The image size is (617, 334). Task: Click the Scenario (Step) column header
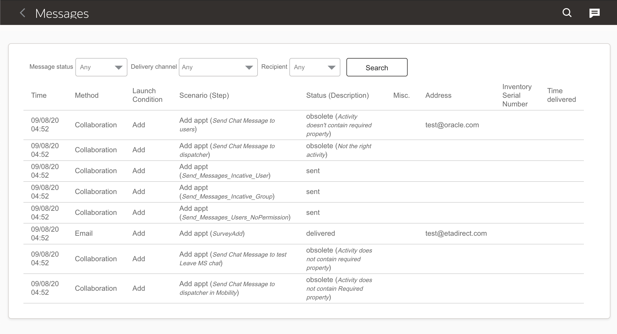(x=204, y=95)
